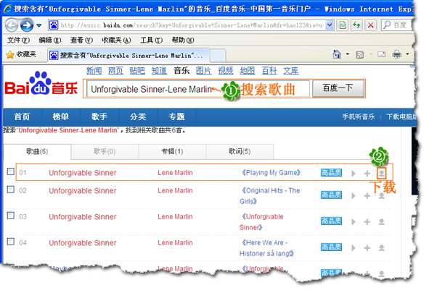Open the 编辑(E) menu
429x293 pixels.
click(x=50, y=41)
